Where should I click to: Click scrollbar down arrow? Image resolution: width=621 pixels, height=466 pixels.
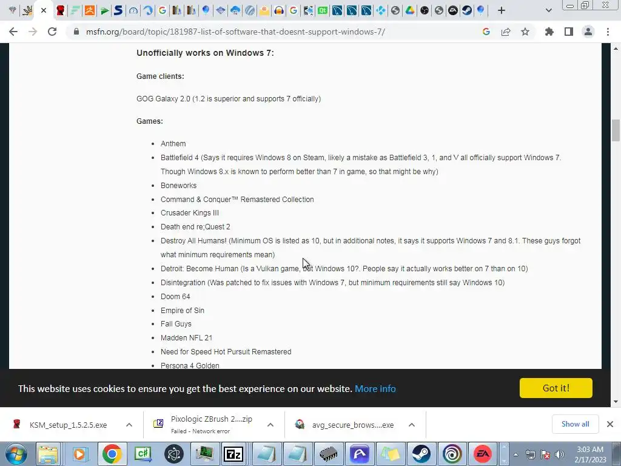tap(616, 402)
